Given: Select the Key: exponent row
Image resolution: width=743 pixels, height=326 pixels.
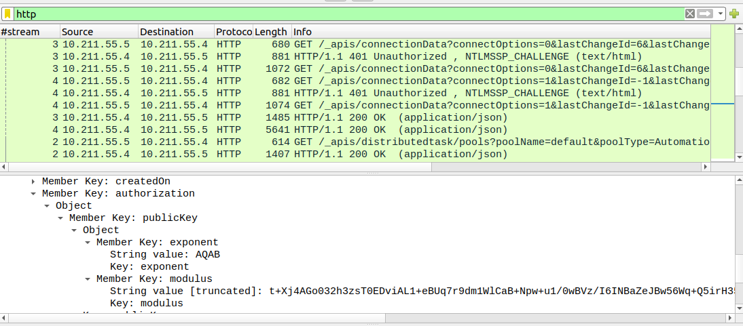Looking at the screenshot, I should pos(149,267).
